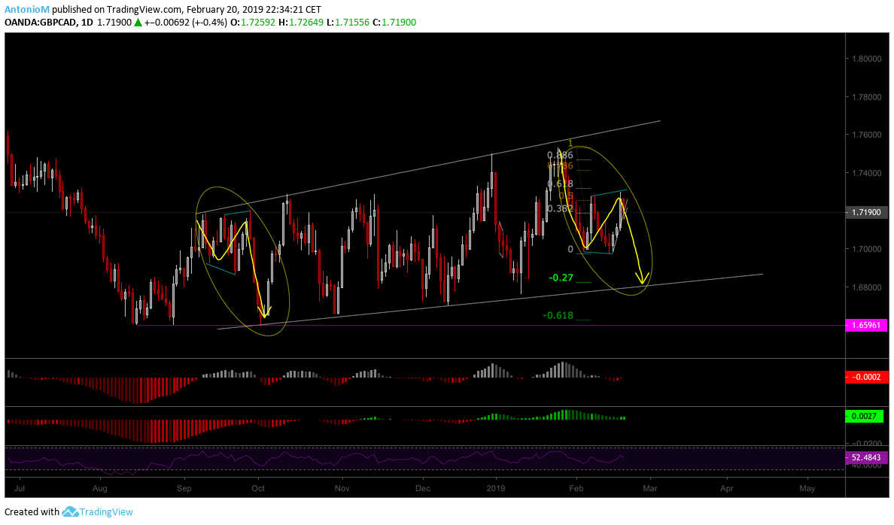The width and height of the screenshot is (894, 525).
Task: Click the Nov label on time axis
Action: tap(342, 488)
